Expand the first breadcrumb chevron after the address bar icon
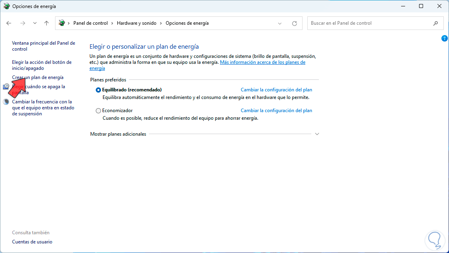Image resolution: width=449 pixels, height=253 pixels. (69, 23)
